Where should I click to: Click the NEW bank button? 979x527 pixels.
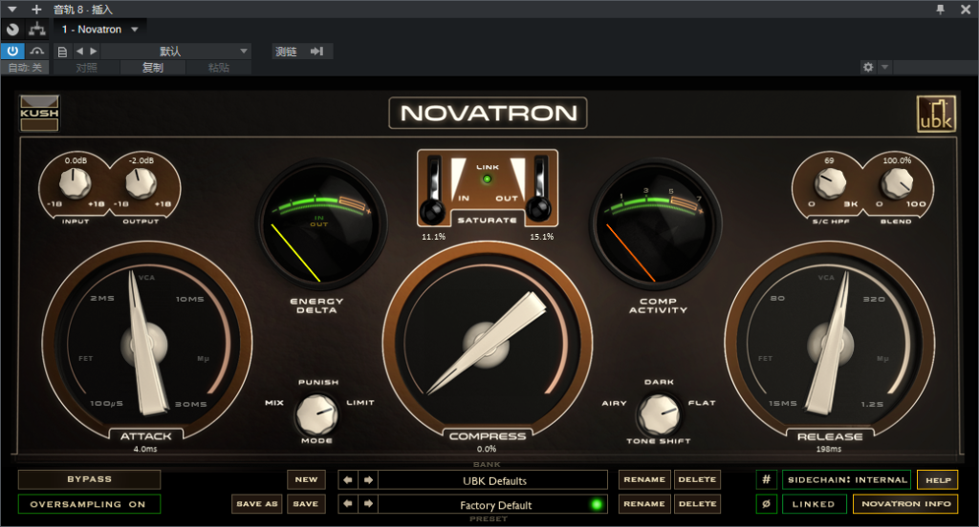click(306, 479)
